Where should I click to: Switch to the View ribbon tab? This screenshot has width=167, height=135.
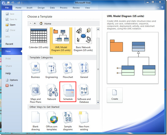[x=87, y=8]
